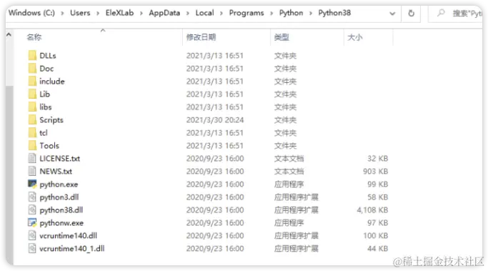488x271 pixels.
Task: Select the pythonw.exe application icon
Action: [32, 222]
